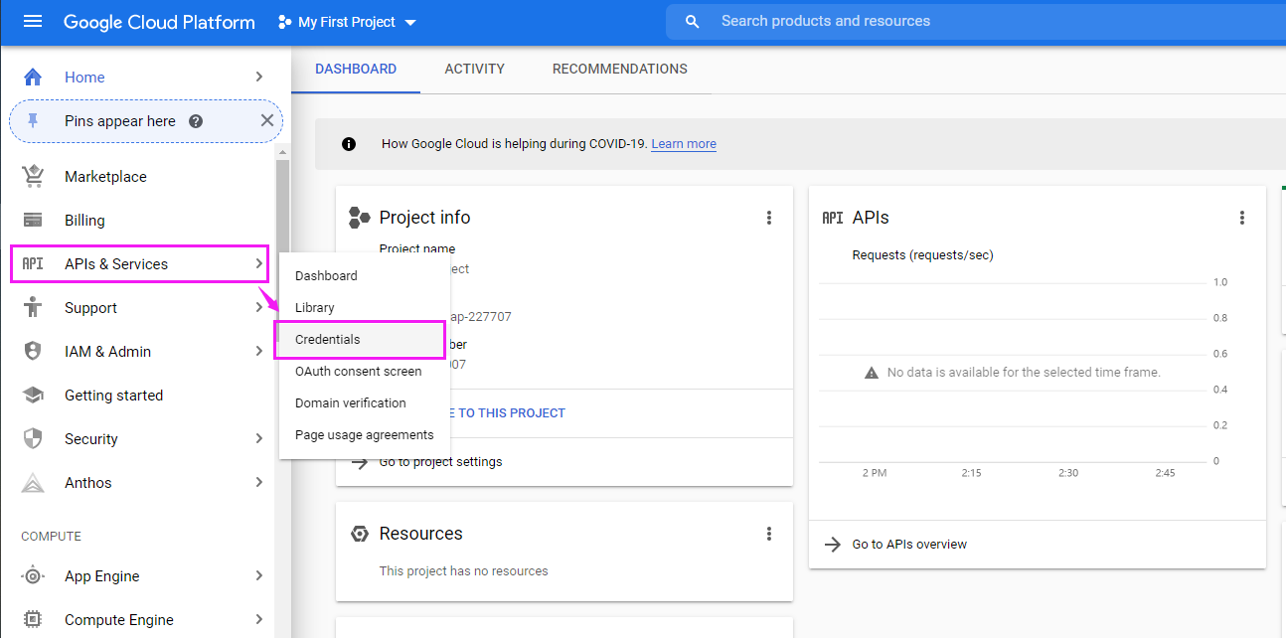Expand the IAM & Admin submenu chevron
This screenshot has height=638, width=1286.
click(x=258, y=352)
